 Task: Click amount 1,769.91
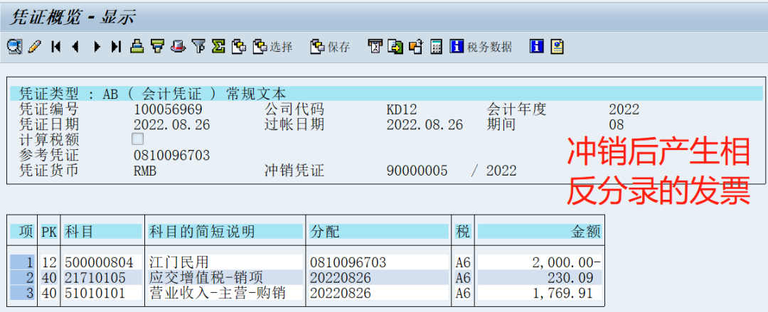(564, 293)
